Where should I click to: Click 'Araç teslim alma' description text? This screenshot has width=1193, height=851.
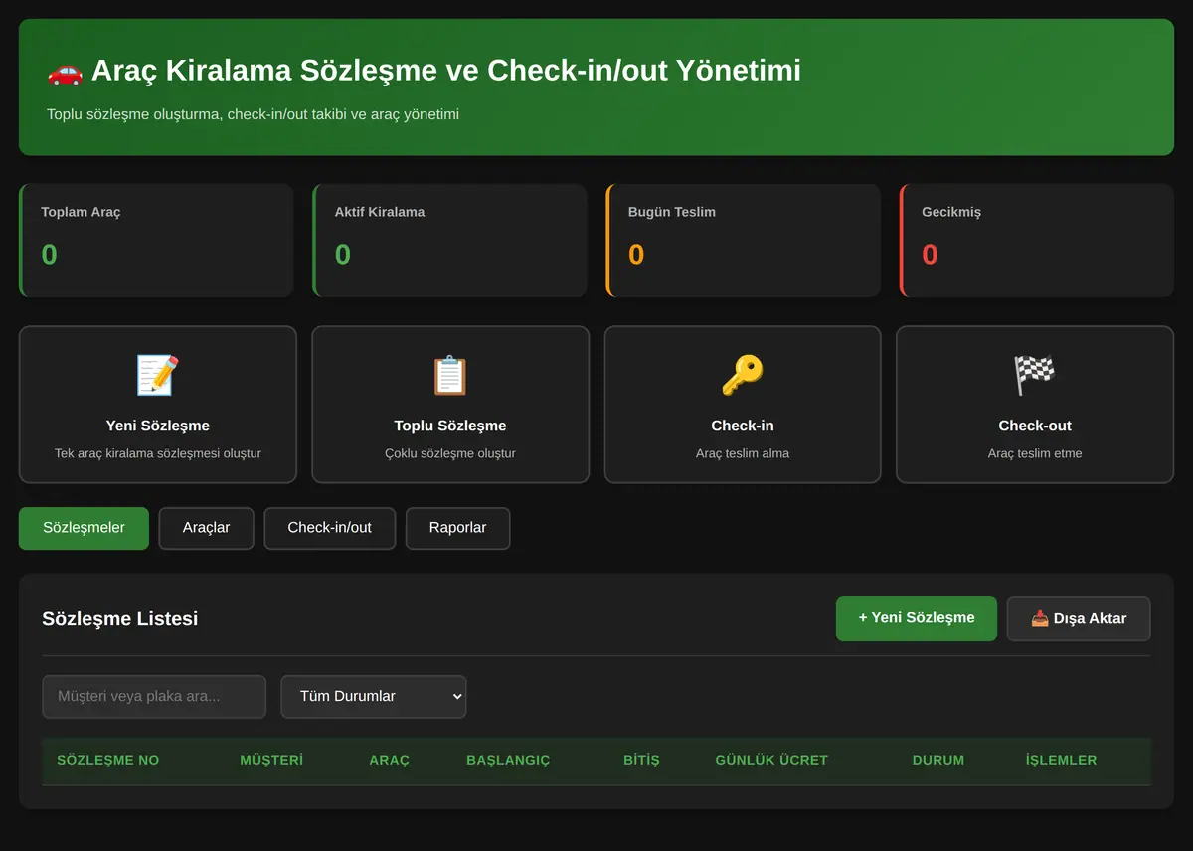coord(743,453)
